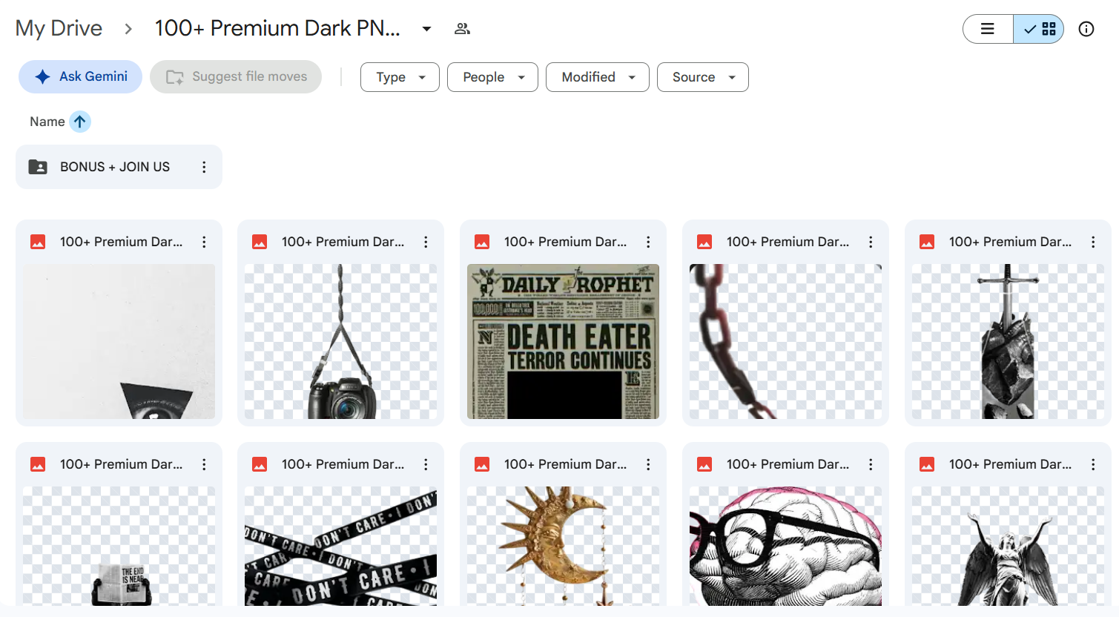Select The End Is Near newspaper thumbnail
The image size is (1119, 617).
coord(119,547)
